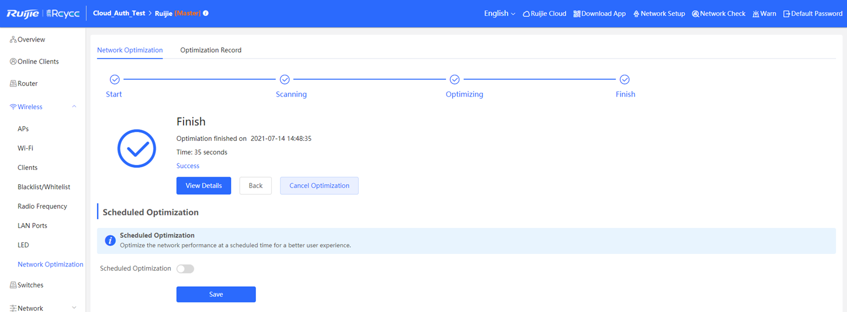Image resolution: width=847 pixels, height=312 pixels.
Task: Click the Wireless wifi icon in sidebar
Action: 13,107
